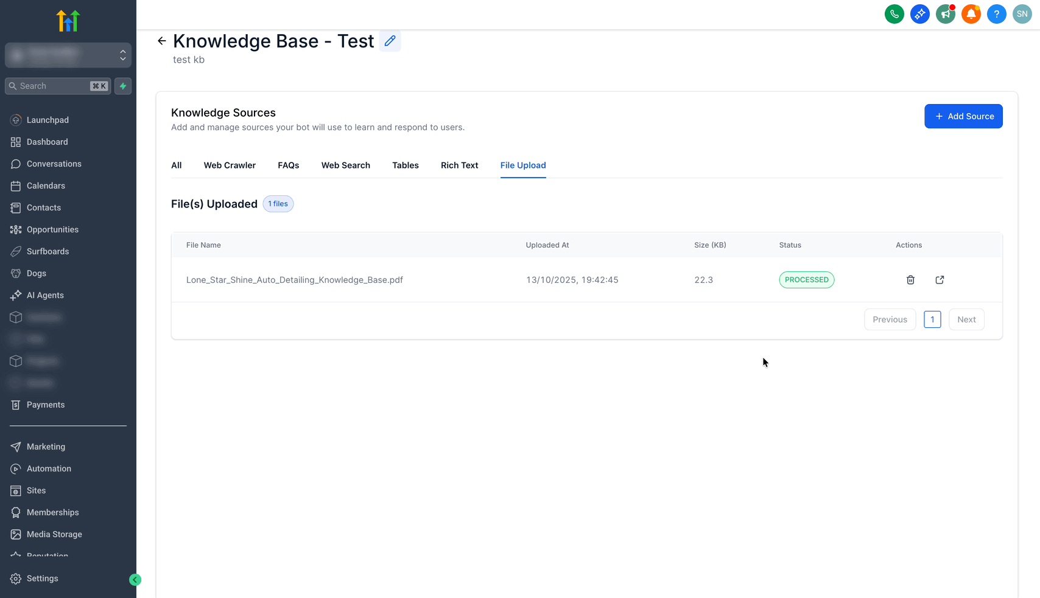
Task: Open the SN user avatar menu
Action: pyautogui.click(x=1022, y=14)
